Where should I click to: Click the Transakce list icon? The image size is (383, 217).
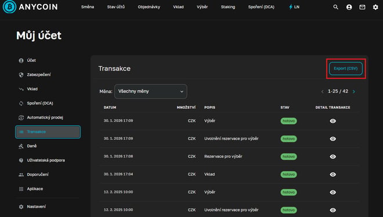21,132
